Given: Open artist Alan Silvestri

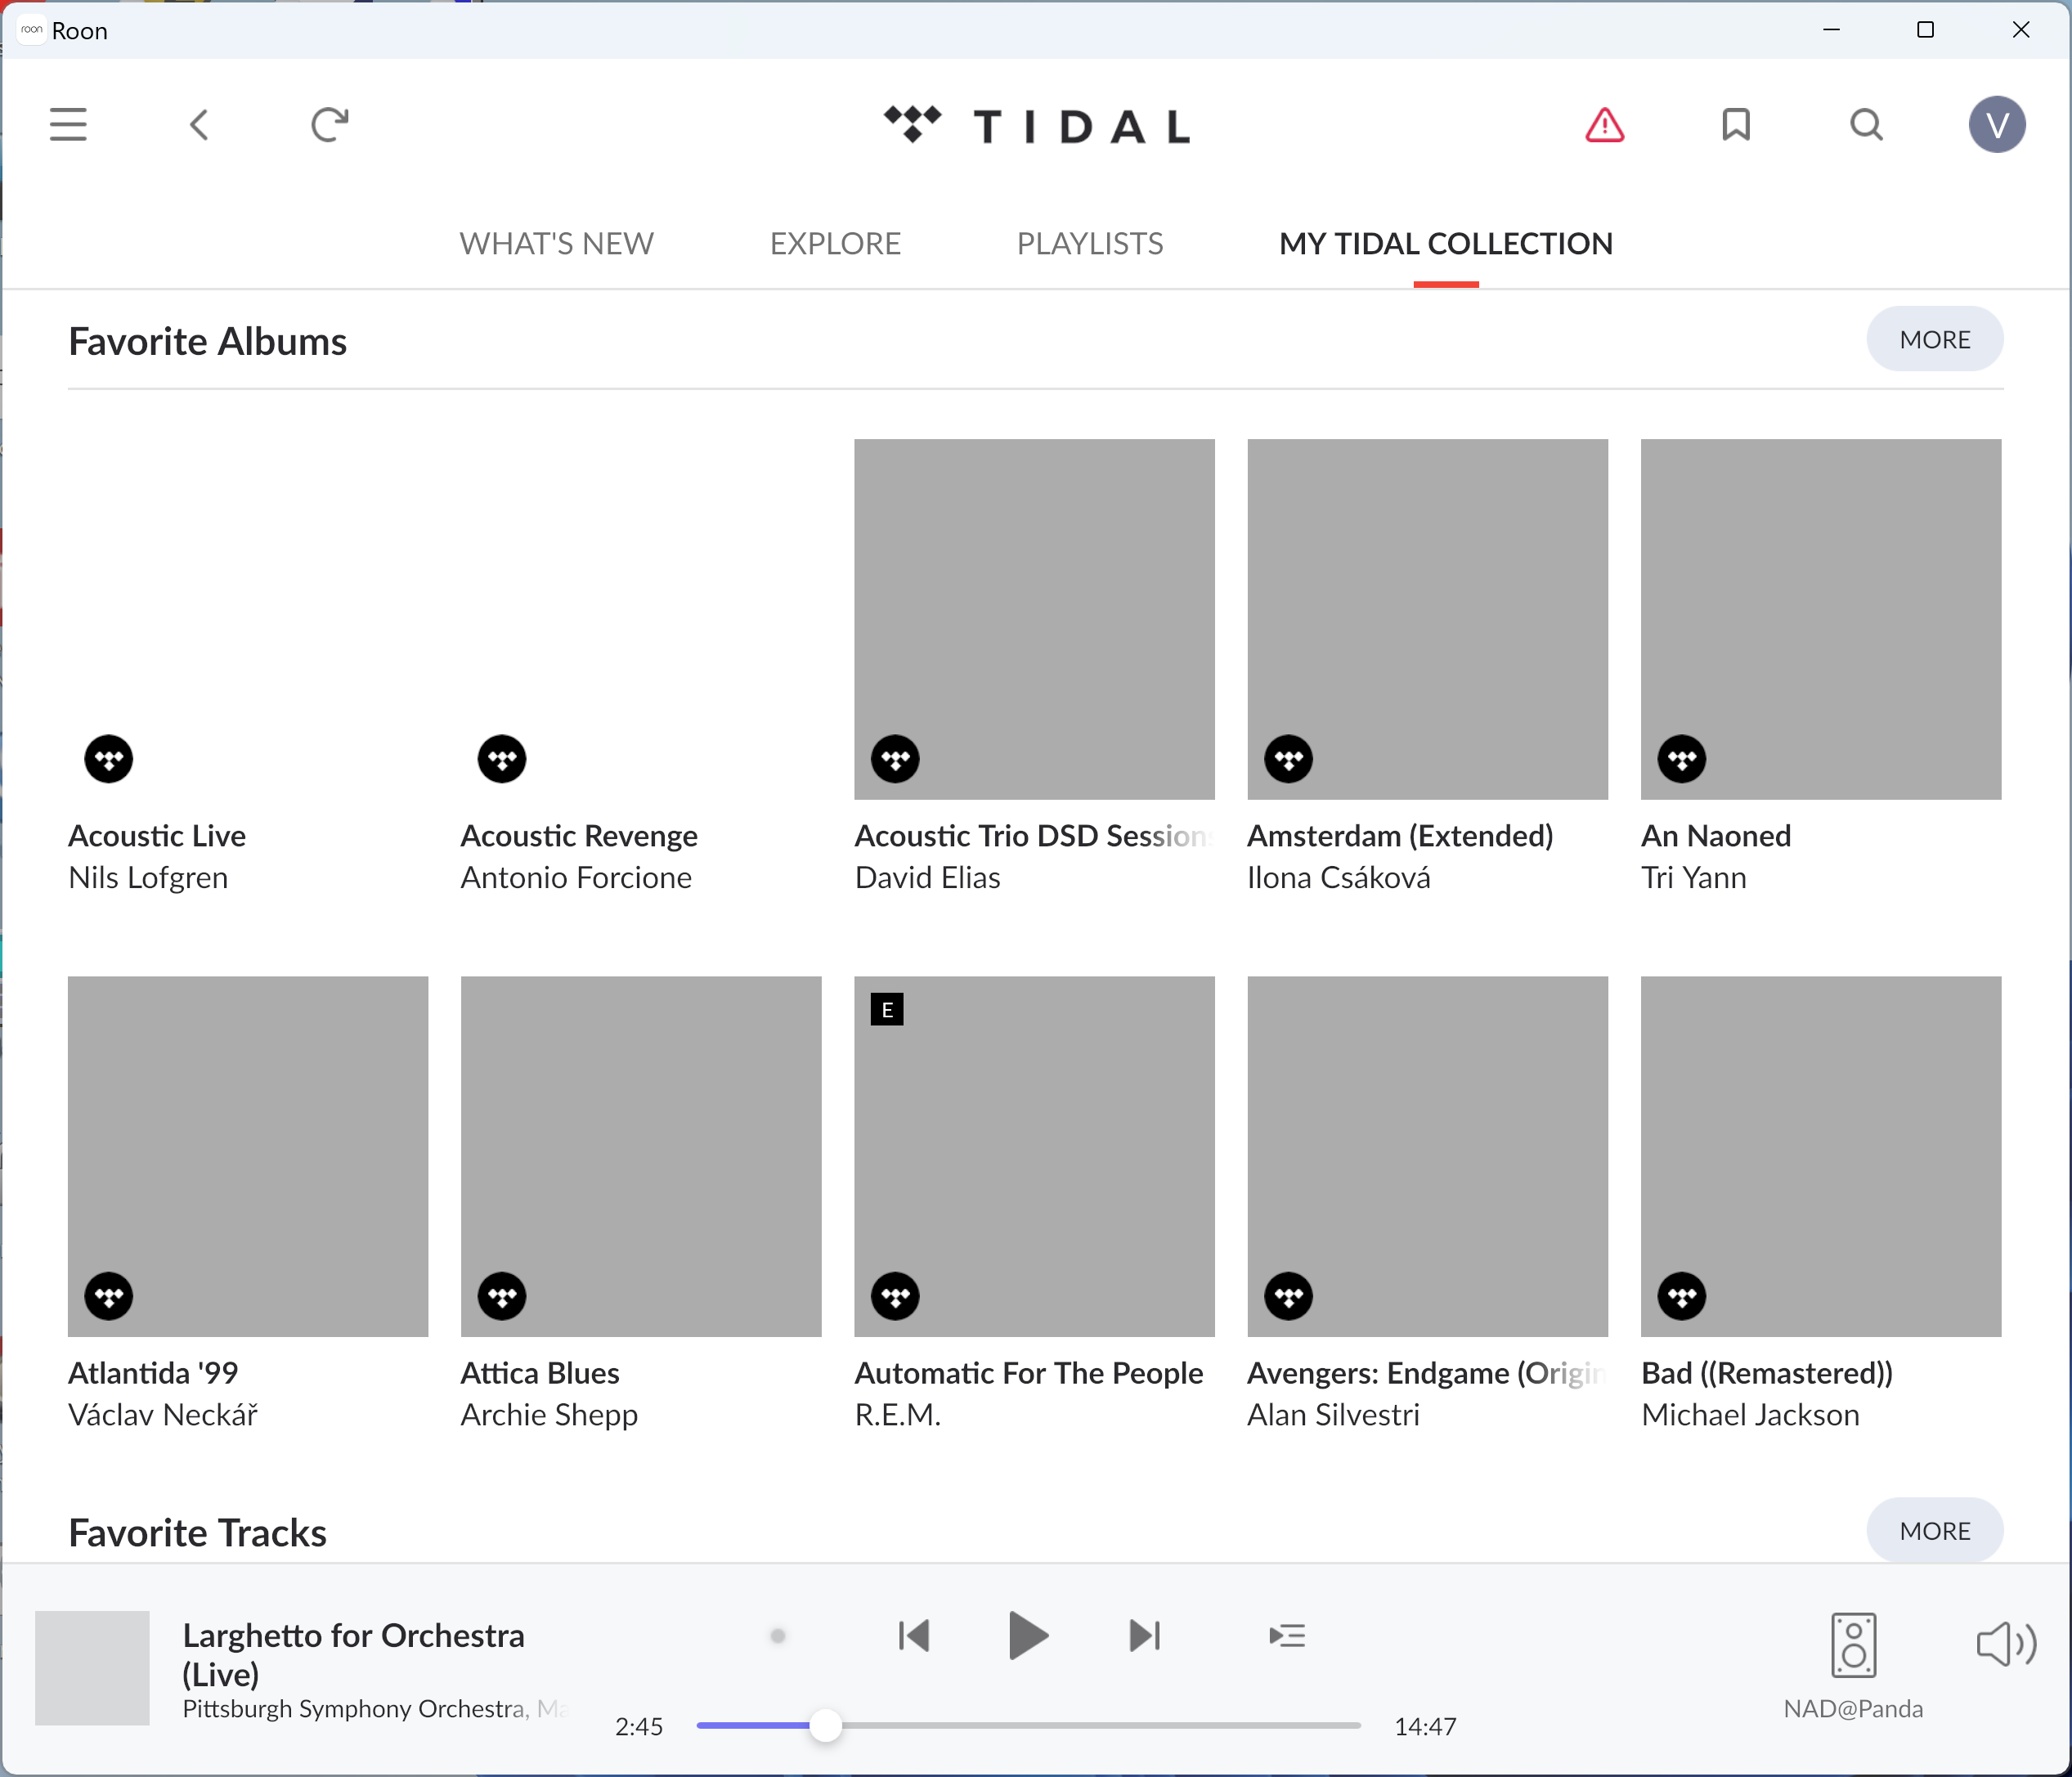Looking at the screenshot, I should point(1333,1415).
